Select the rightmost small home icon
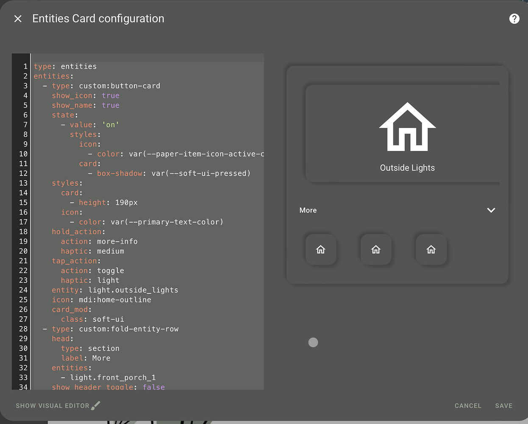528x424 pixels. click(431, 250)
